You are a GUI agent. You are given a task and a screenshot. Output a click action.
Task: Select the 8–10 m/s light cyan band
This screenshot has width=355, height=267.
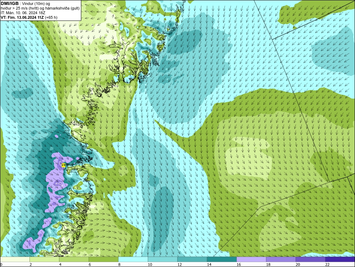tap(133, 259)
